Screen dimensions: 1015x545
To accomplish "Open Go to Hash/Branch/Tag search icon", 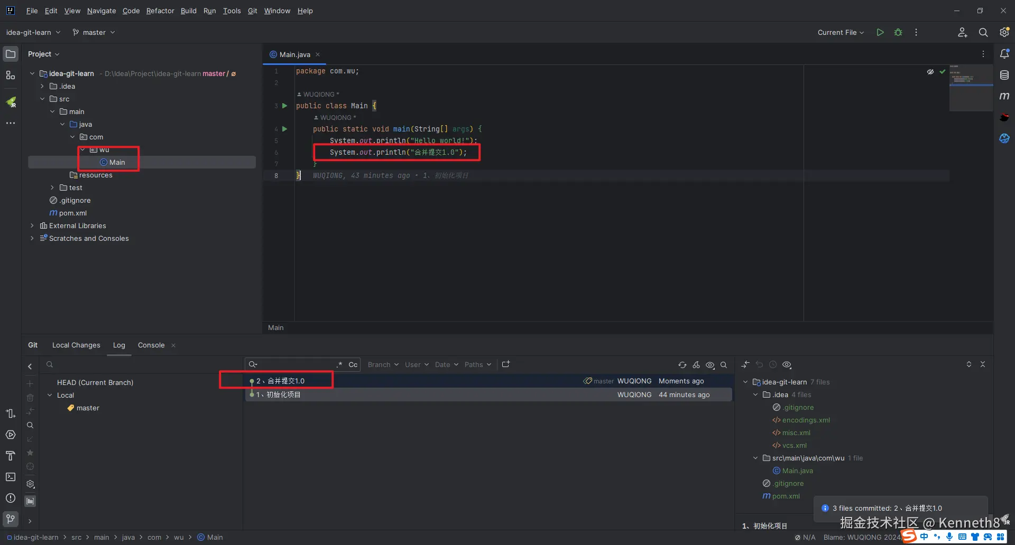I will pyautogui.click(x=724, y=365).
